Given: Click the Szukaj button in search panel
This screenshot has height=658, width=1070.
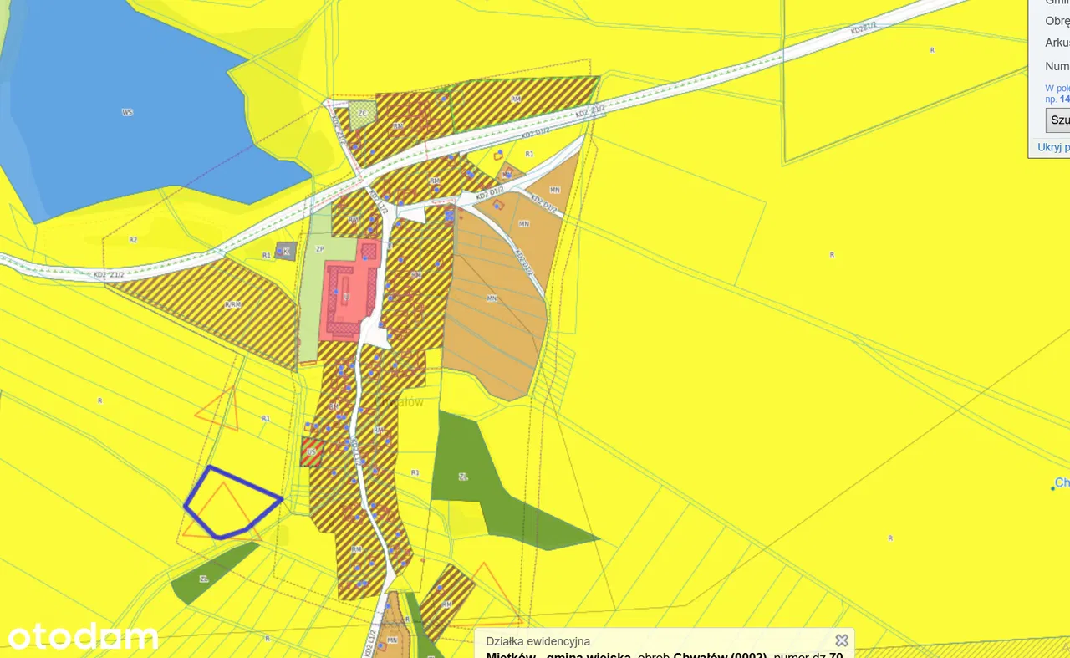Looking at the screenshot, I should pos(1058,120).
